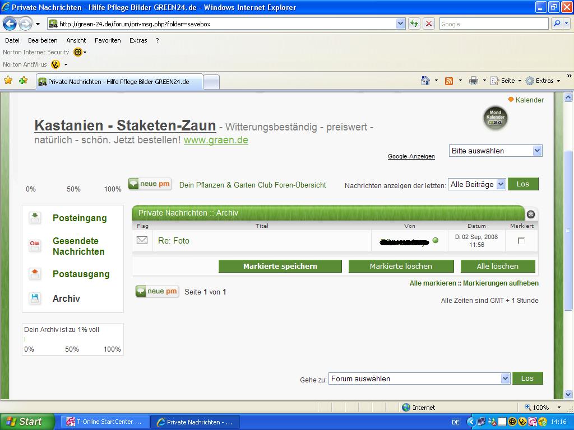The height and width of the screenshot is (430, 574).
Task: Click the Archiv disk icon
Action: 35,298
